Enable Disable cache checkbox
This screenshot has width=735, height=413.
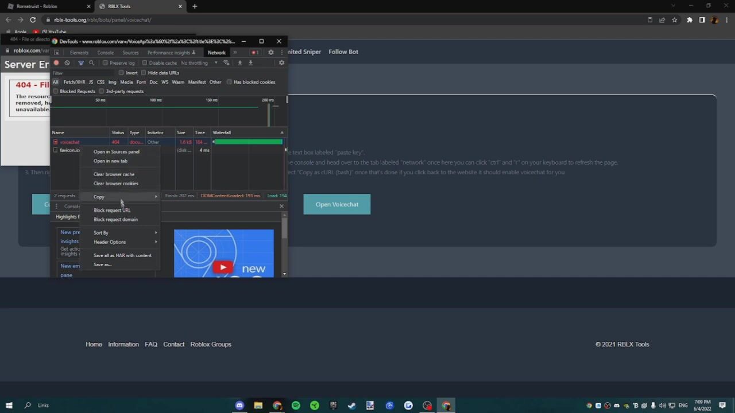(x=145, y=63)
